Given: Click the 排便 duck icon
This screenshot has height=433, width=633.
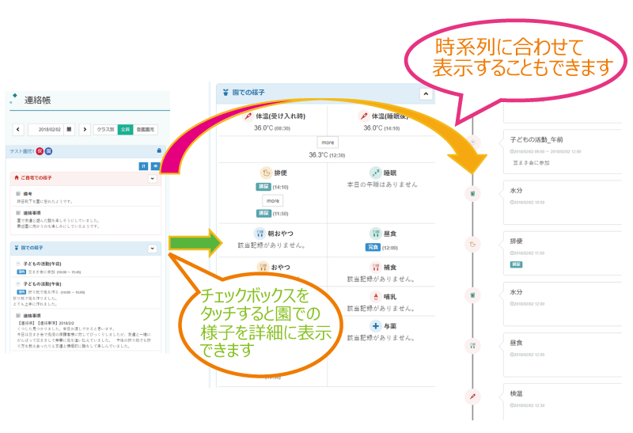Looking at the screenshot, I should (x=266, y=172).
